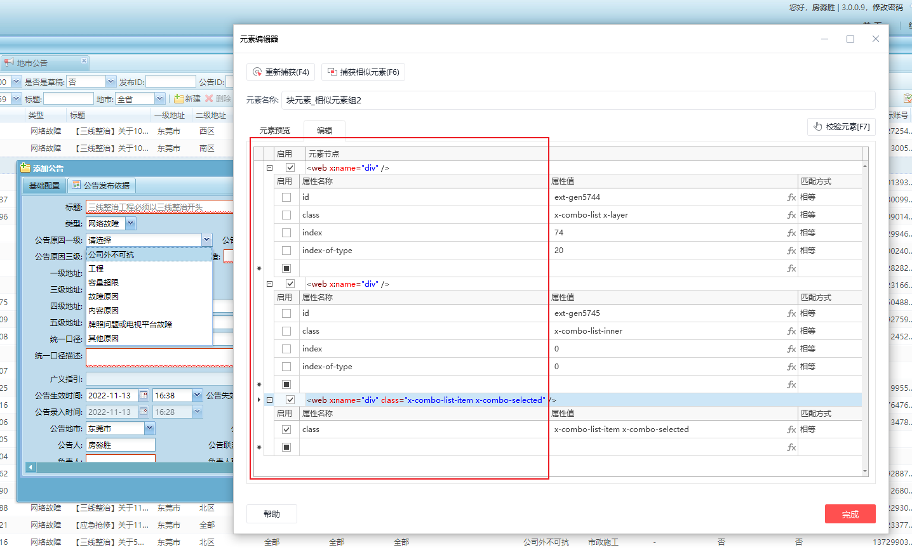The width and height of the screenshot is (912, 550).
Task: Open calendar picker for 公告生效时间 date
Action: click(144, 395)
